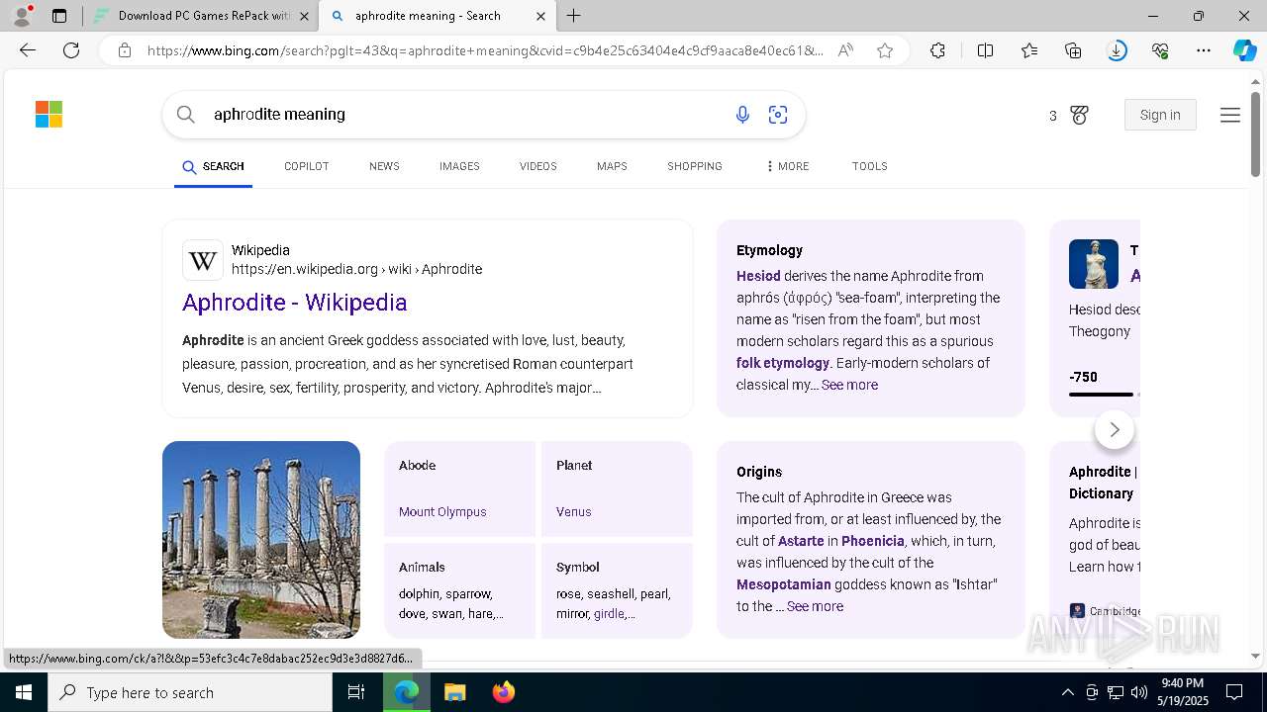Click the Wikipedia W favicon
The image size is (1267, 712).
coord(203,260)
